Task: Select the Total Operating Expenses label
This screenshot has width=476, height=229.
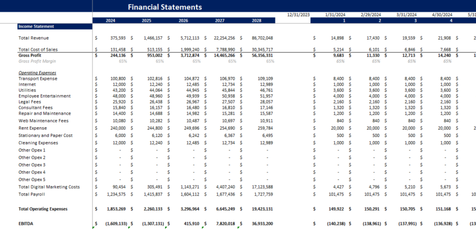Action: [43, 209]
